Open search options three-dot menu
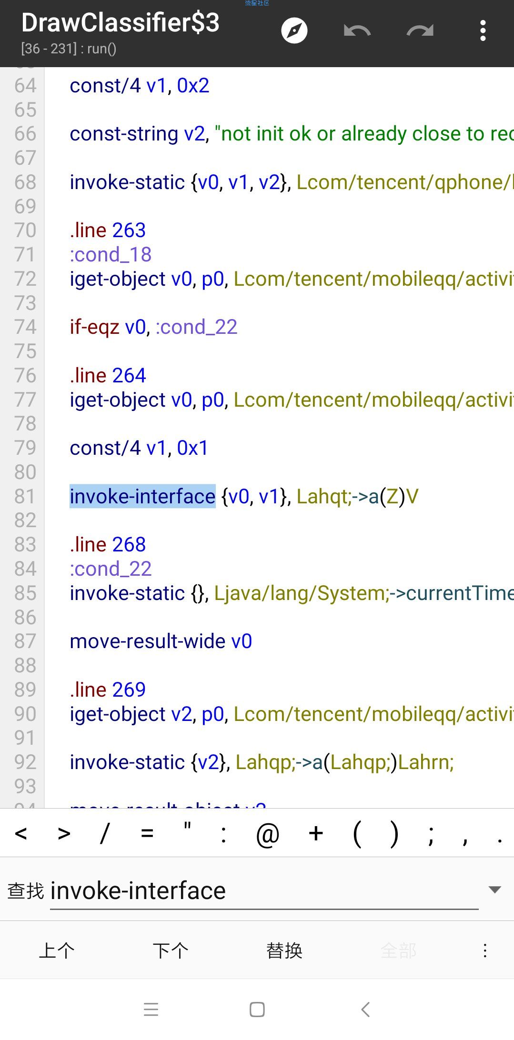514x1040 pixels. [x=485, y=950]
